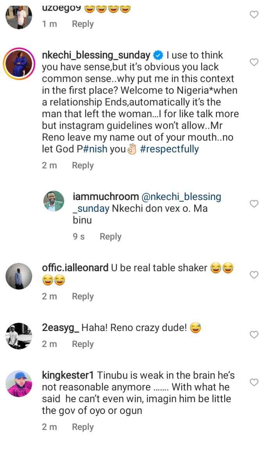Reply to kingkester1's comment

[x=83, y=427]
